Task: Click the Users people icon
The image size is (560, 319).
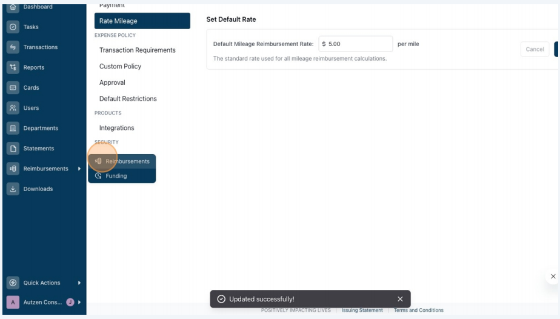Action: 13,108
